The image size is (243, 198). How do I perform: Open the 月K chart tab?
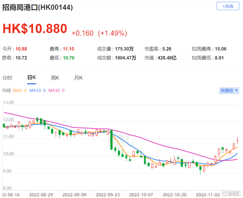click(78, 78)
